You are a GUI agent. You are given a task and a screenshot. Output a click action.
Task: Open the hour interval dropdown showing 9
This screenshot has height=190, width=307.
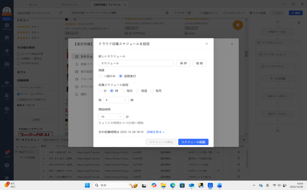tap(116, 100)
